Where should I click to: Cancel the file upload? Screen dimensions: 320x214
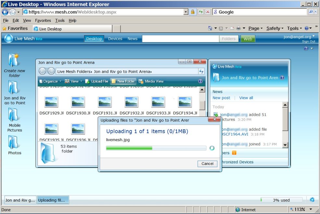click(x=207, y=164)
